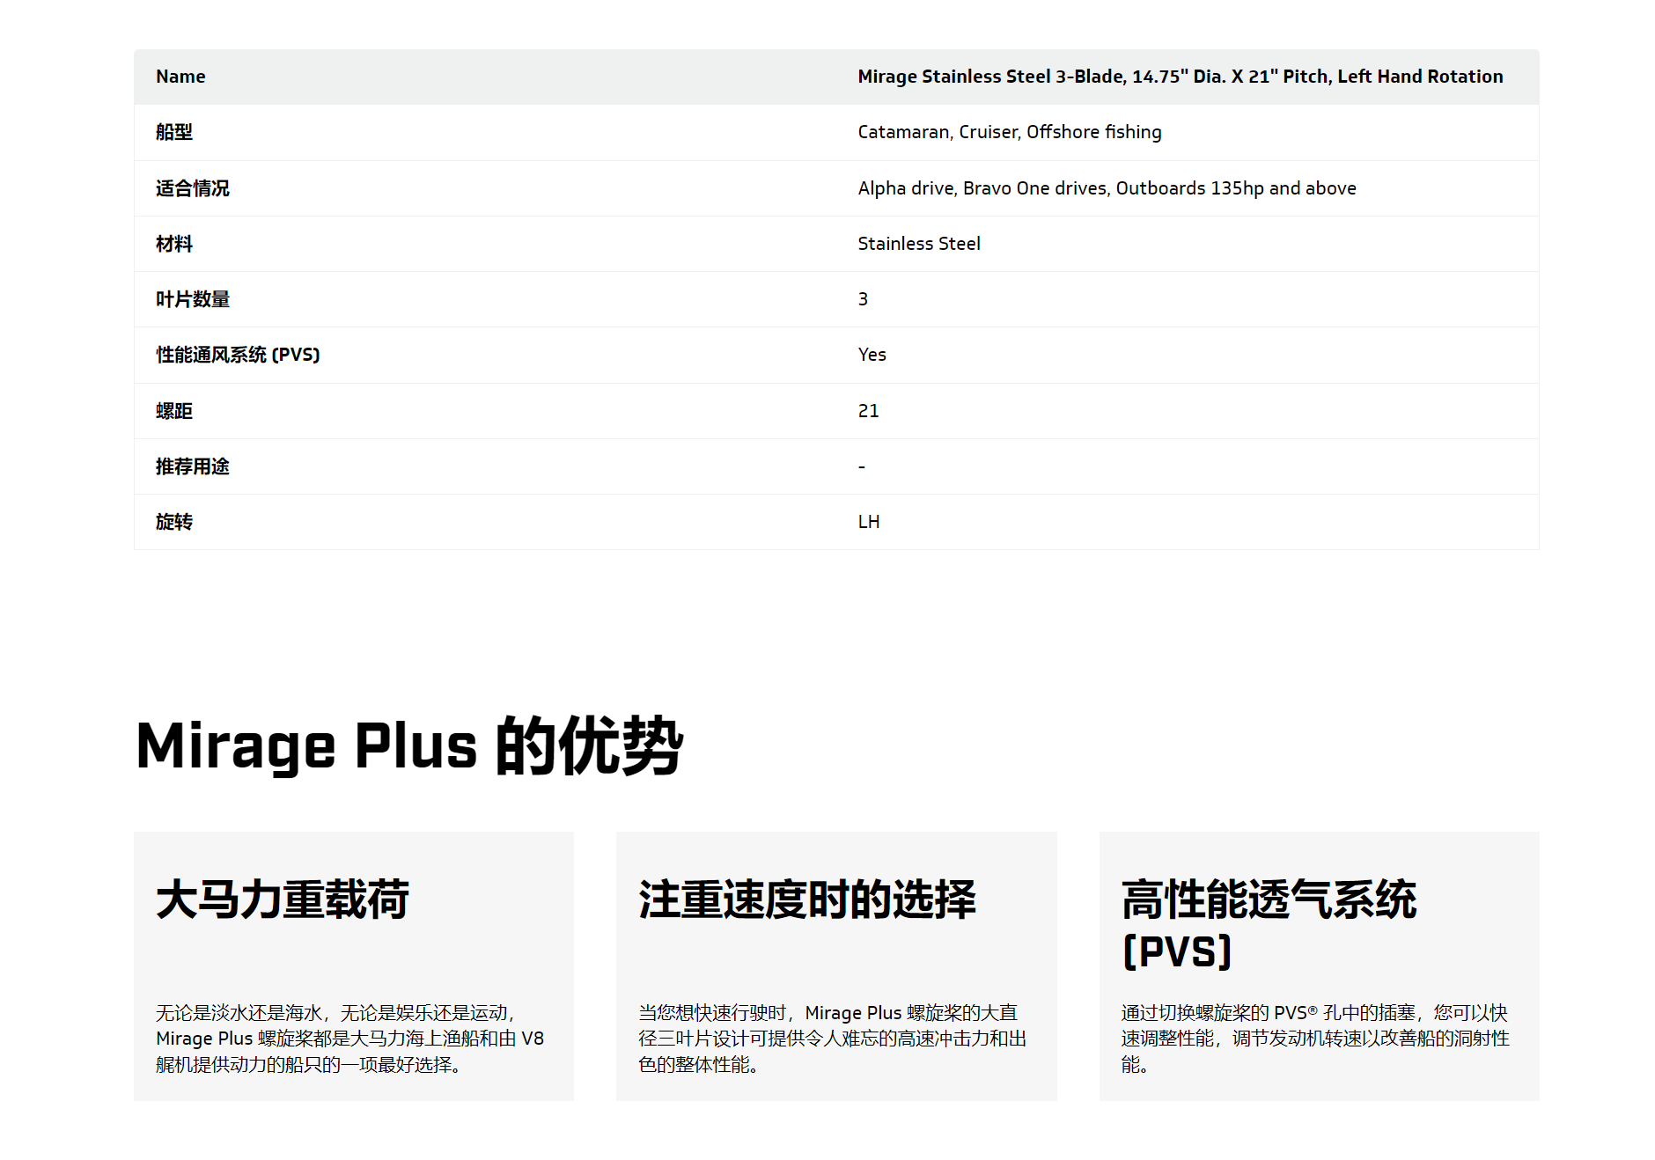Screen dimensions: 1655x1160
Task: Click the Stainless Steel material value
Action: click(918, 244)
